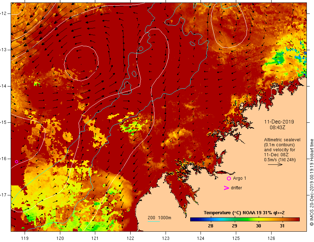Click the Argo 1 legend circle marker
Screen dimensions: 314x242
pos(229,179)
